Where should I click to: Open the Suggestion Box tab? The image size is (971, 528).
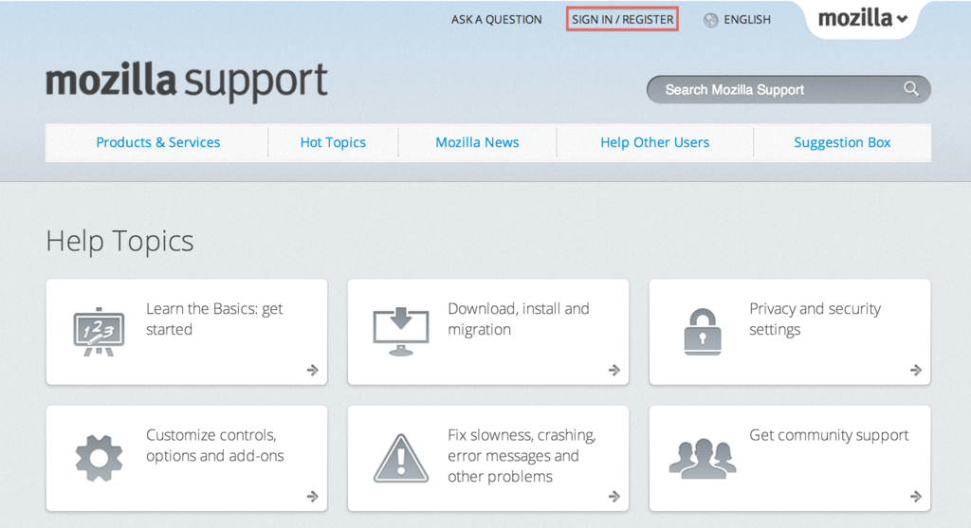coord(842,142)
